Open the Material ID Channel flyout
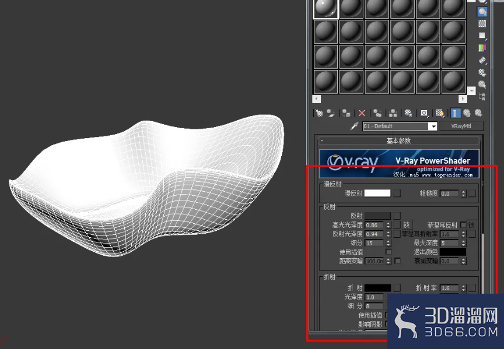504x349 pixels. point(424,113)
